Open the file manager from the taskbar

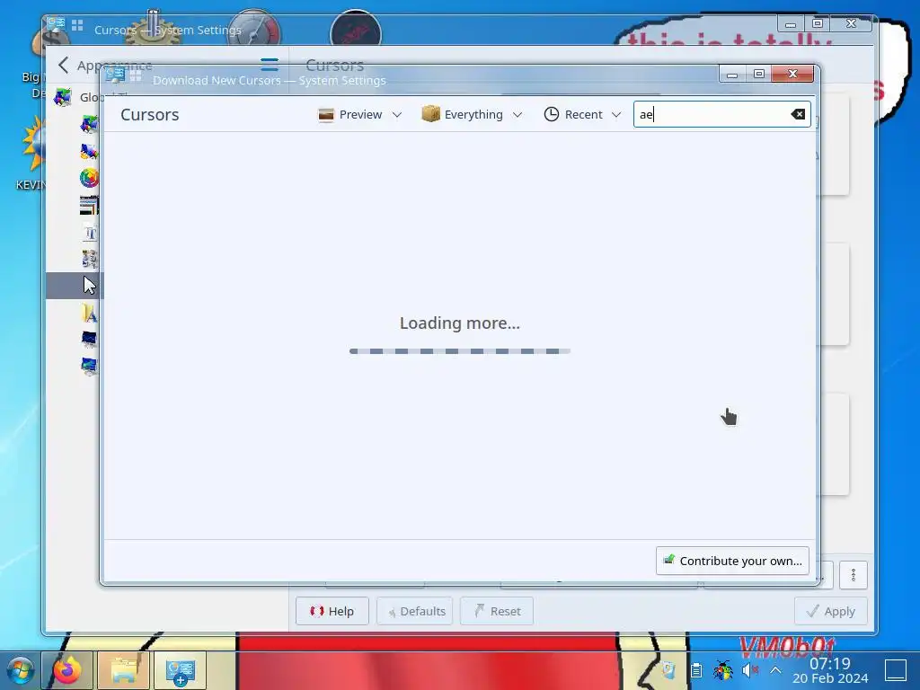pyautogui.click(x=124, y=670)
